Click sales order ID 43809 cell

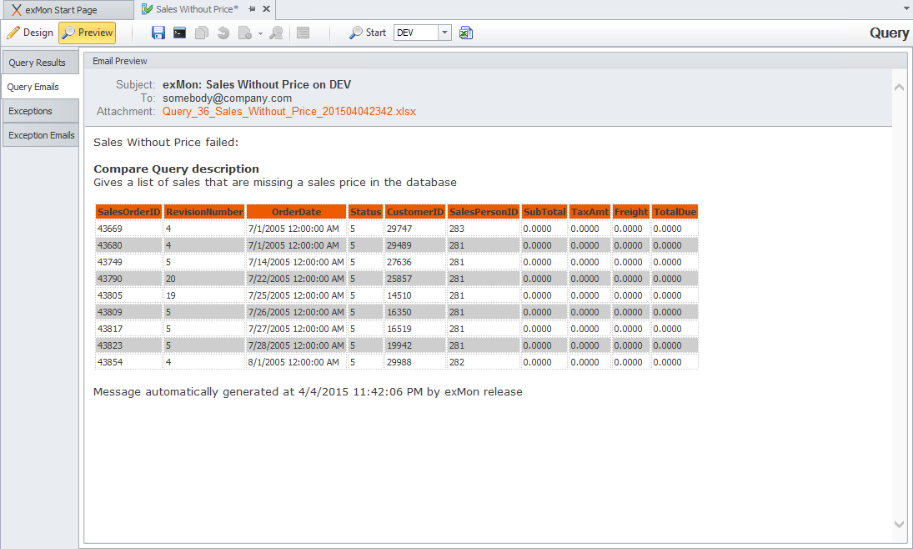click(x=128, y=312)
